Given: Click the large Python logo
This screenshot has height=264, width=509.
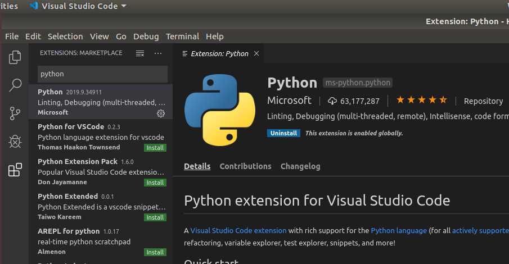Looking at the screenshot, I should tap(220, 110).
